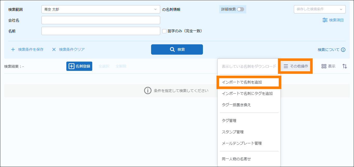Check the 苗字のみ (完全一致) checkbox
Screen dimensions: 354x167
[x=164, y=31]
